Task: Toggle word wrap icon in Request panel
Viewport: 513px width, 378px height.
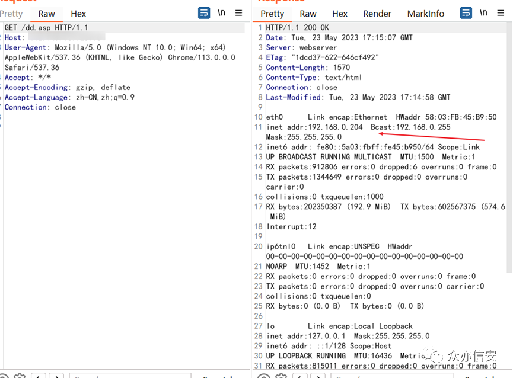Action: [204, 13]
